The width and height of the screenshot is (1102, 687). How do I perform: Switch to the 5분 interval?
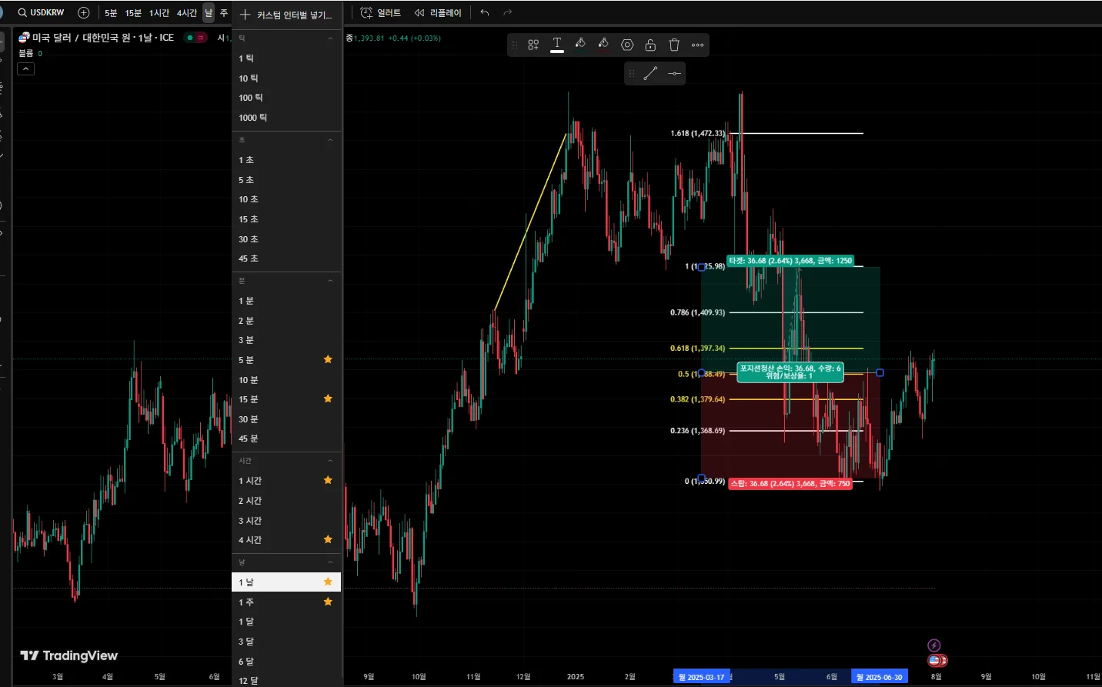click(111, 13)
